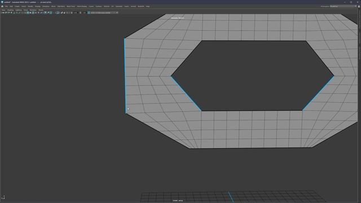Open the Generate menu
The image size is (361, 203).
coord(119,6)
